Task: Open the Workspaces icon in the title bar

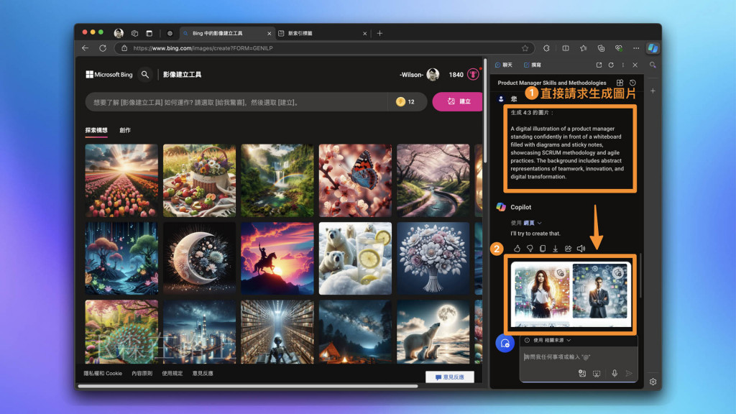Action: pyautogui.click(x=134, y=33)
